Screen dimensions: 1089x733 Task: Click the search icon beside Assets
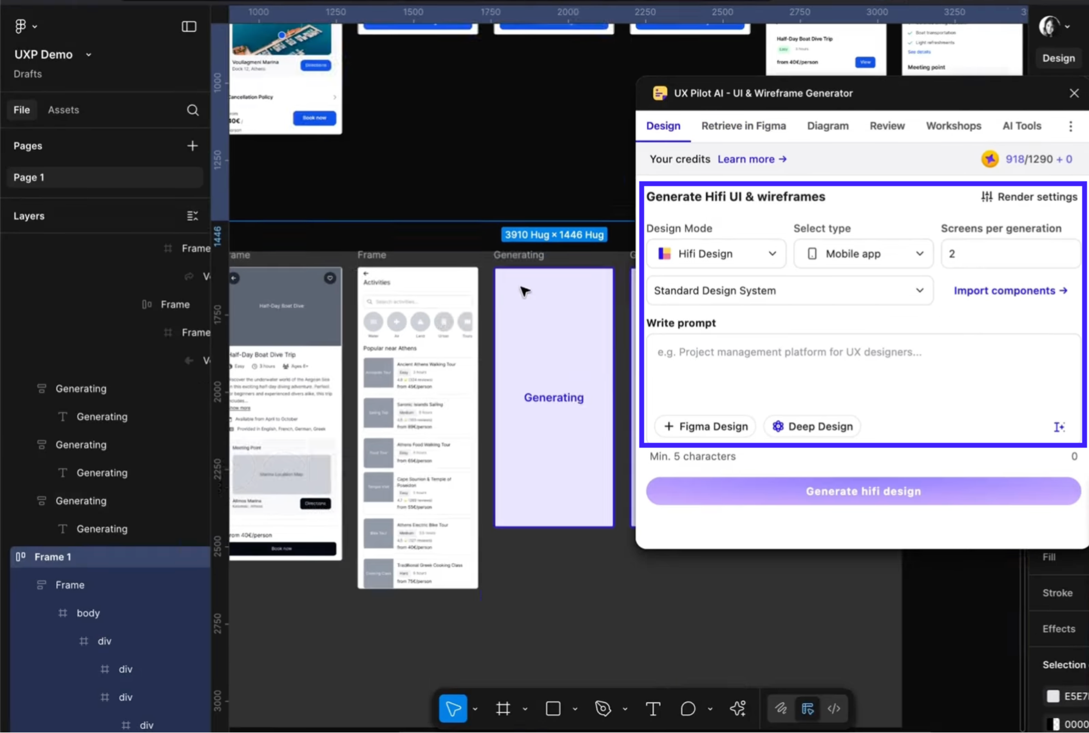[x=192, y=110]
